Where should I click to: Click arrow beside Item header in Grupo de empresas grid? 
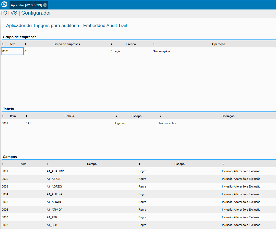(3, 44)
